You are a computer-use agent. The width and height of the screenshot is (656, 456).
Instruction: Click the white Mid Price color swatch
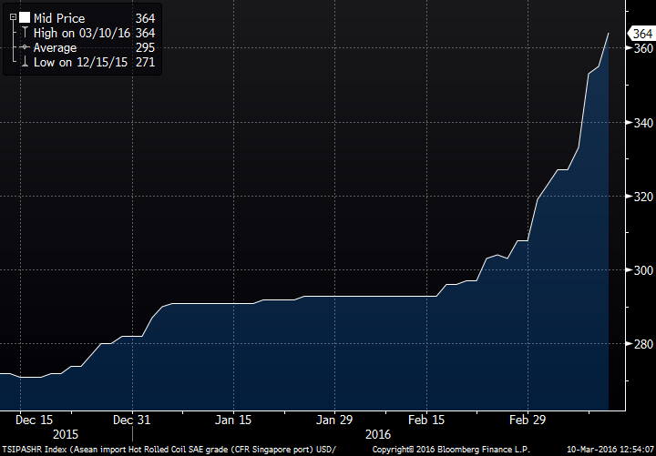[25, 18]
